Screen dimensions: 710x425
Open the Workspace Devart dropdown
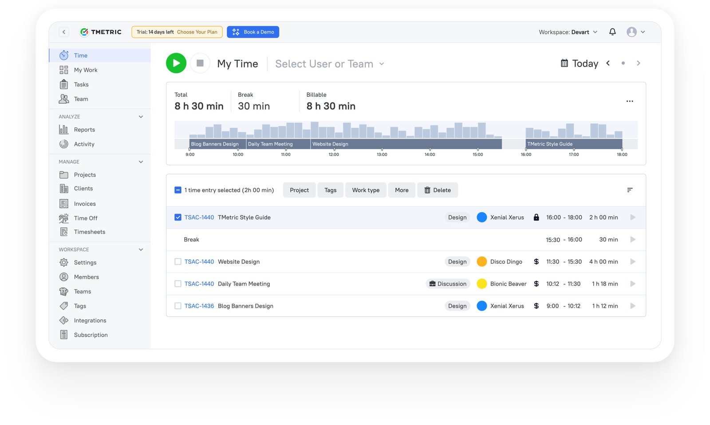pyautogui.click(x=568, y=32)
